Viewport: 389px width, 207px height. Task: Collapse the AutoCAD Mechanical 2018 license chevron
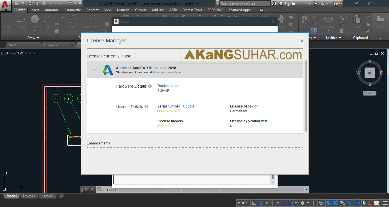pos(95,70)
